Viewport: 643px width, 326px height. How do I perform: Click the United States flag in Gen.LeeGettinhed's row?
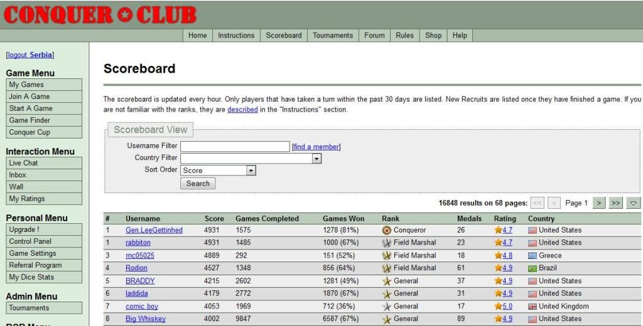click(532, 231)
